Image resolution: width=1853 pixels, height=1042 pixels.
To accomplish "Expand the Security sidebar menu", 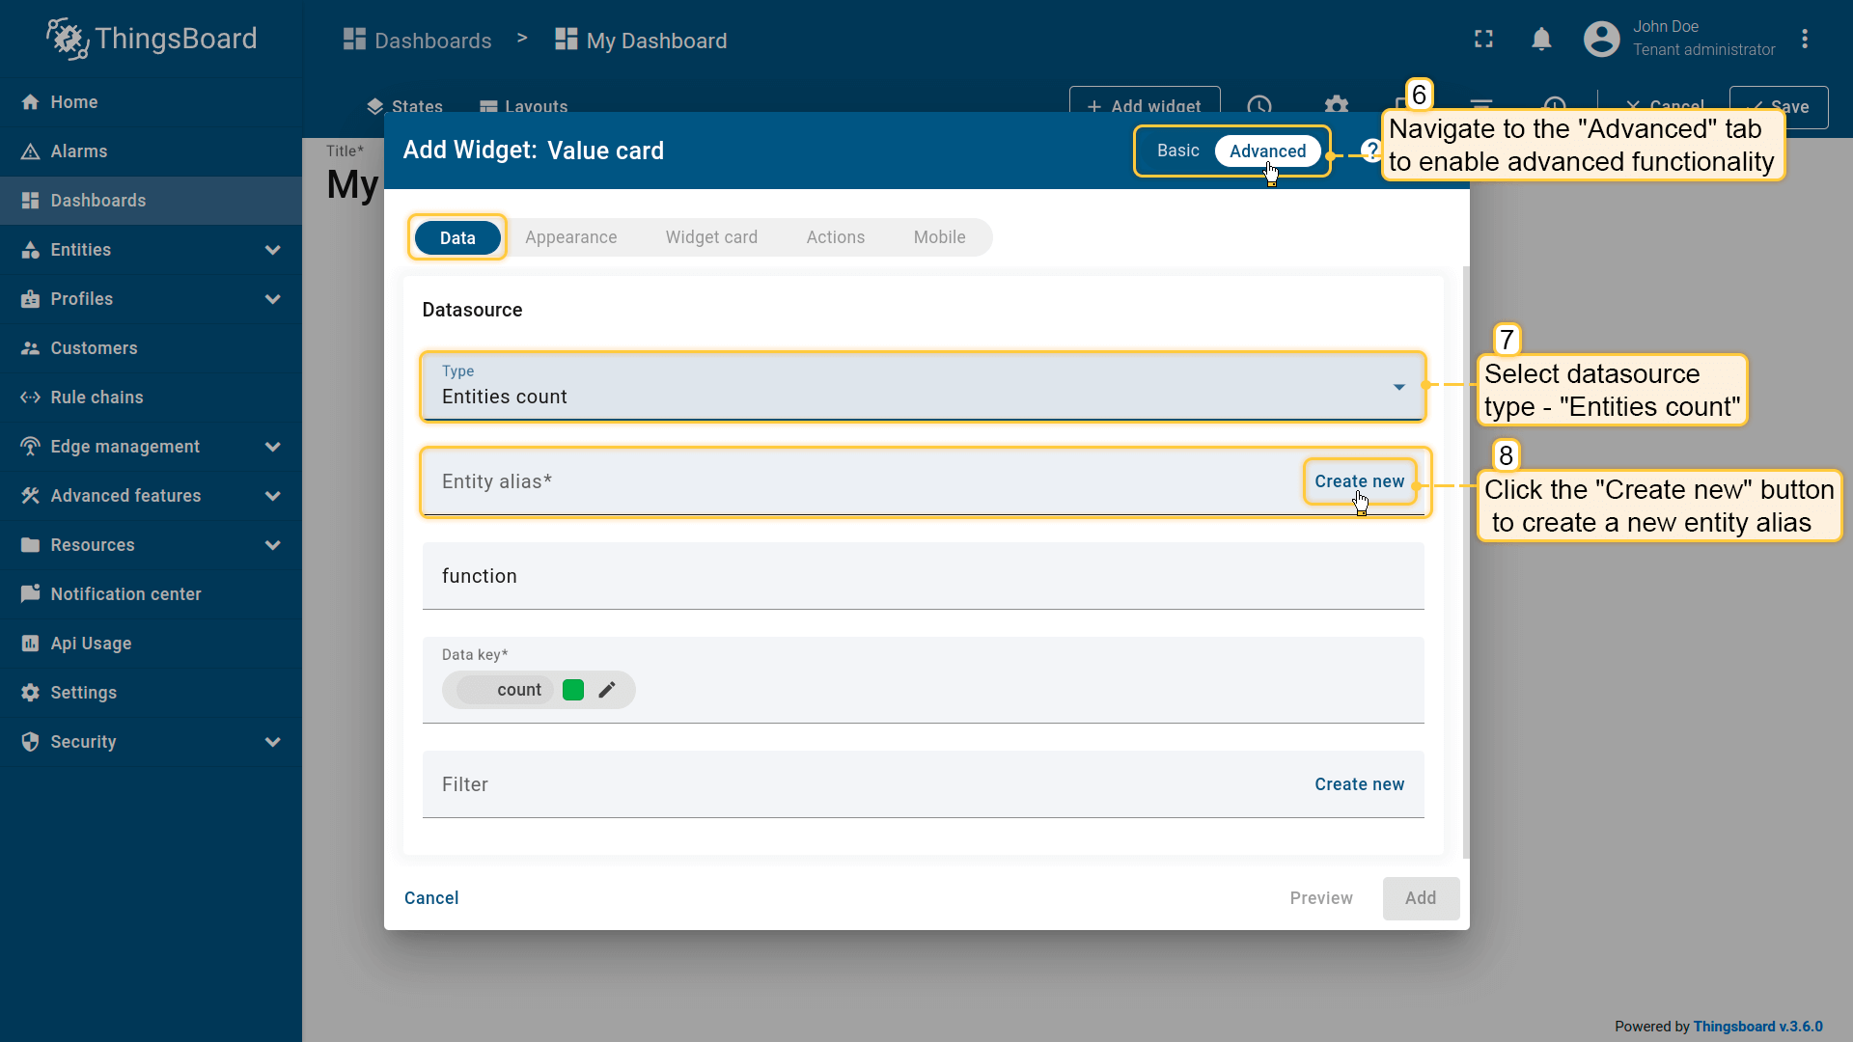I will click(272, 742).
